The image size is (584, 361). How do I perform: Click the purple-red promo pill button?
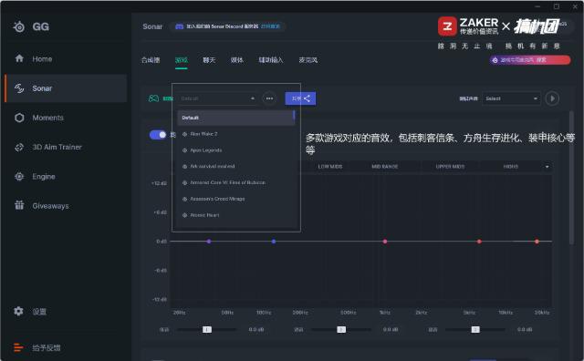(530, 60)
